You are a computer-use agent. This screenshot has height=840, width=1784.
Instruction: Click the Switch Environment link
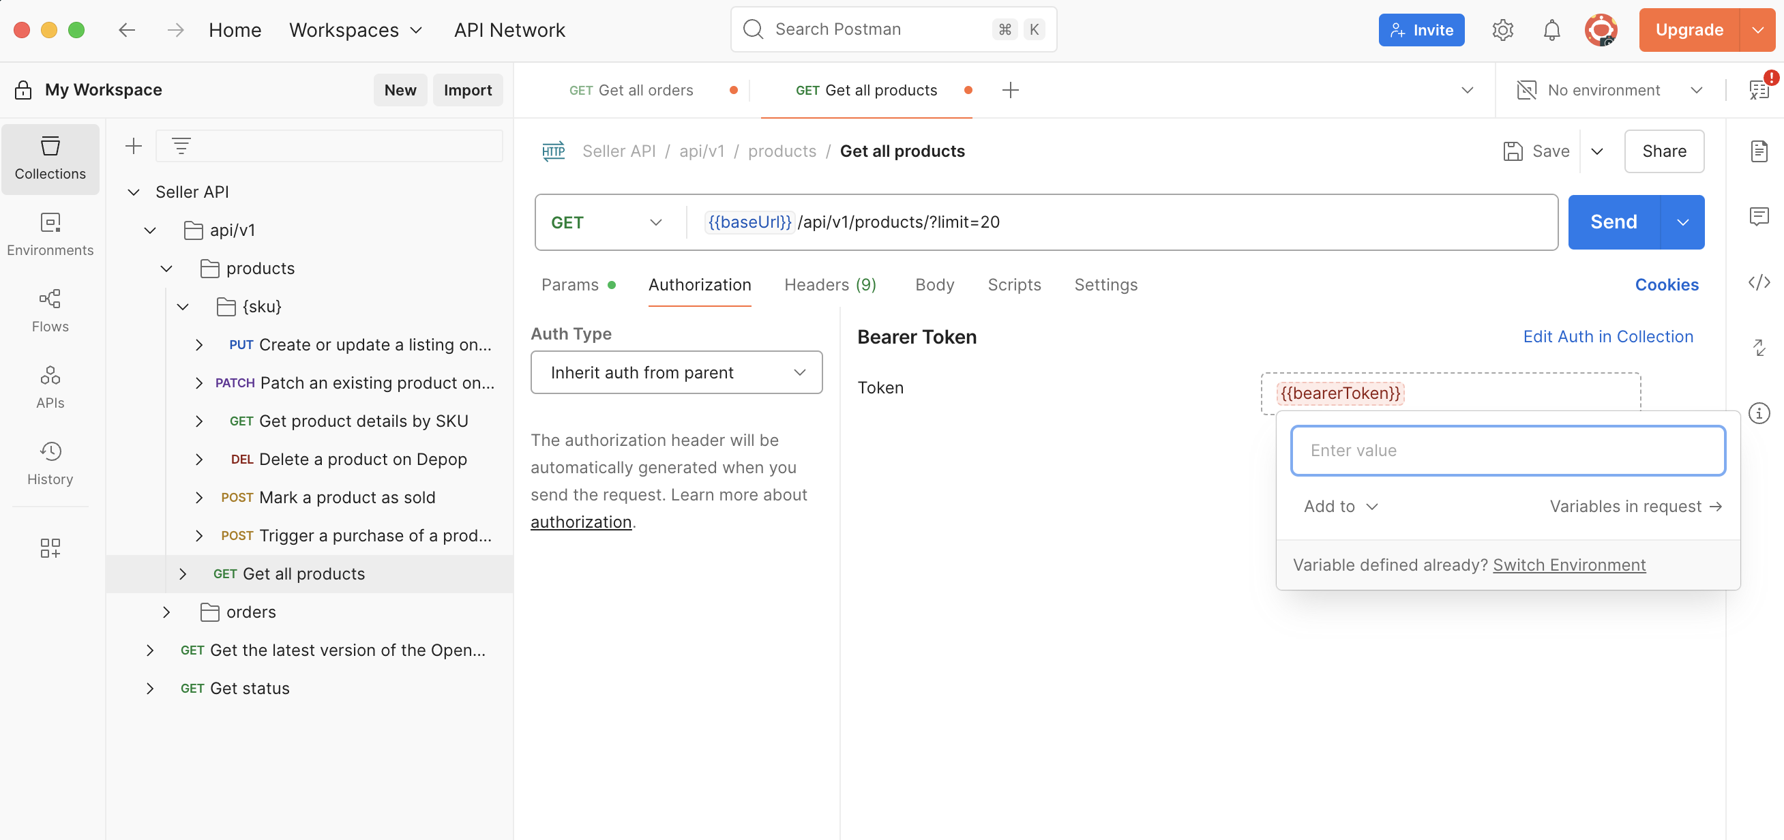pos(1569,565)
